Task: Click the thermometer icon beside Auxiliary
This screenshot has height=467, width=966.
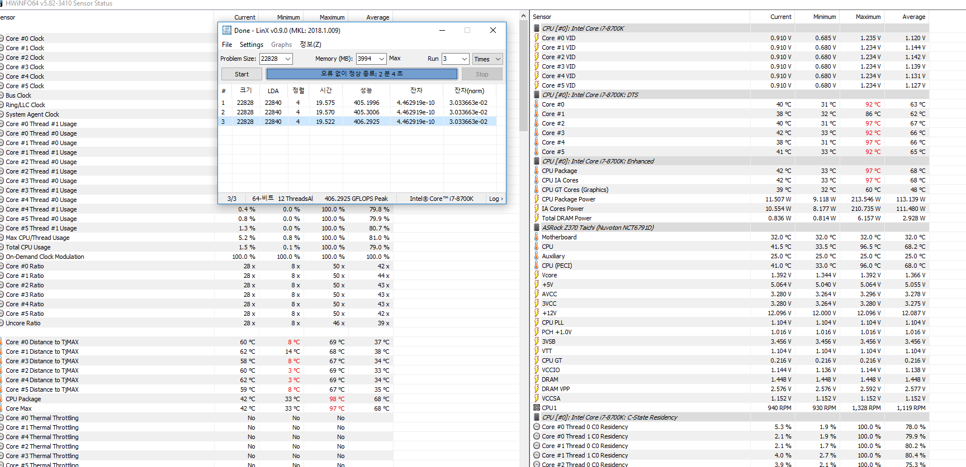Action: 537,256
